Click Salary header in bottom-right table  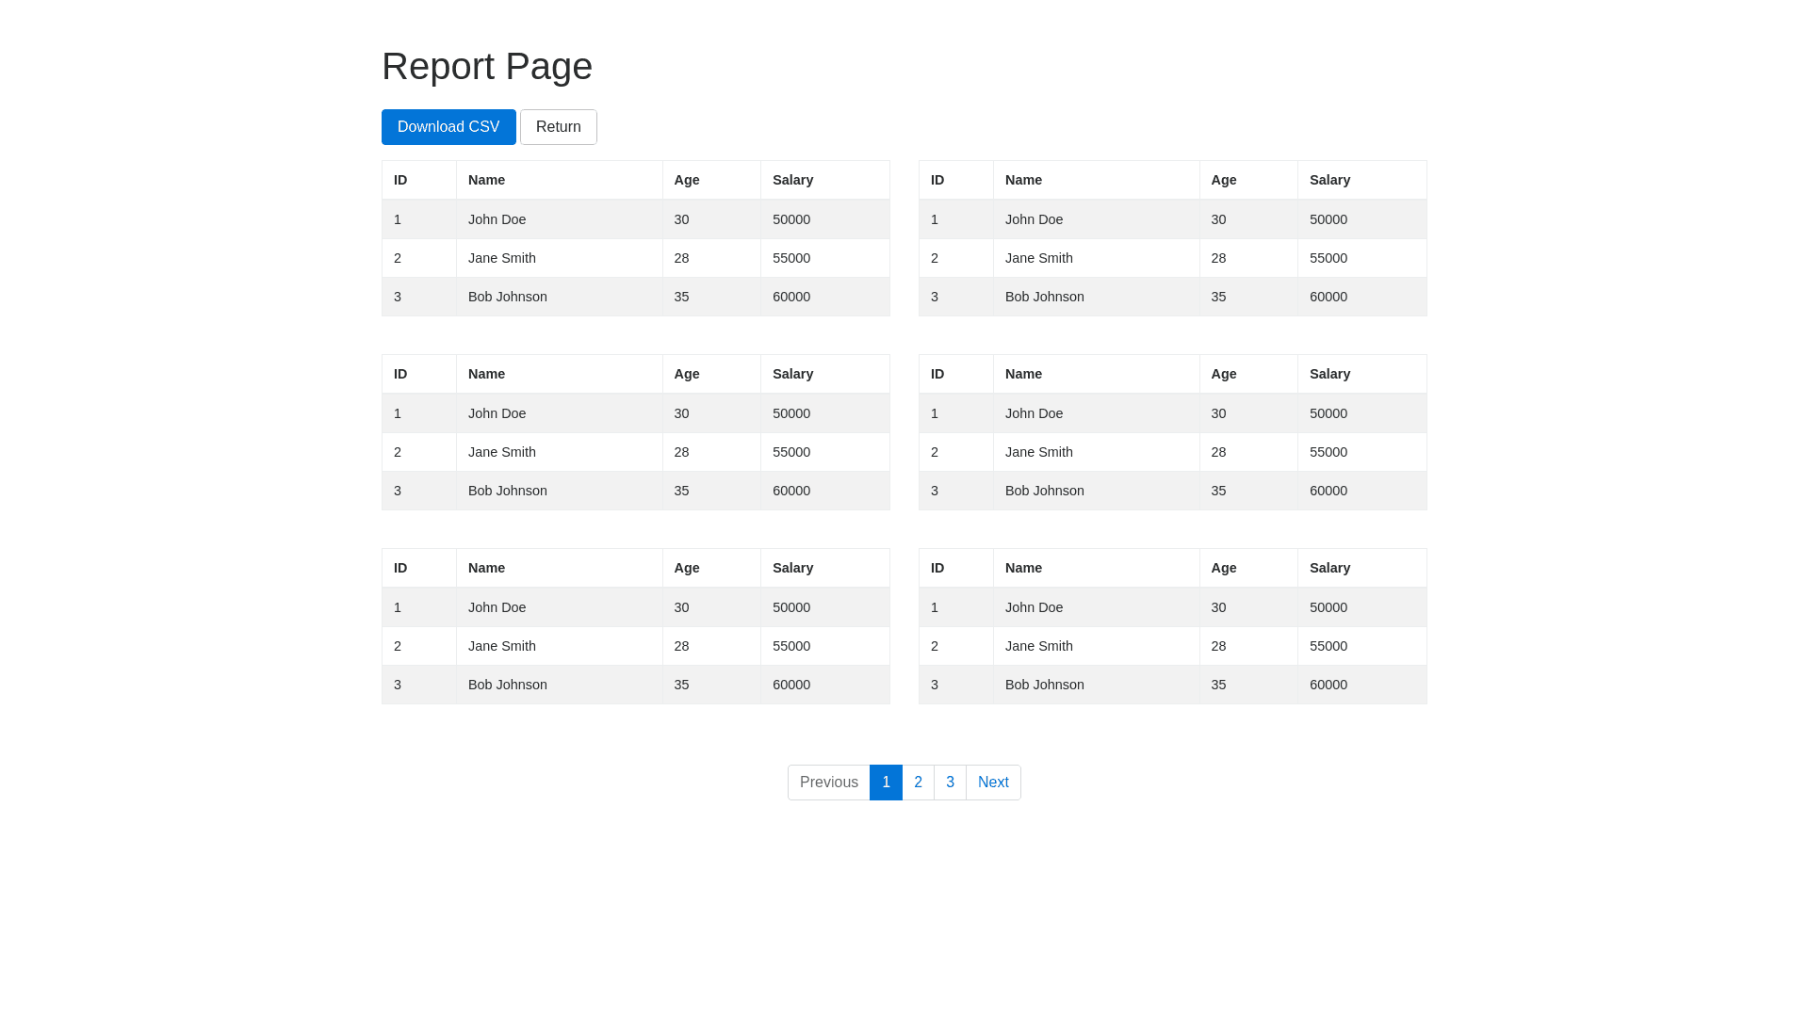(x=1329, y=568)
